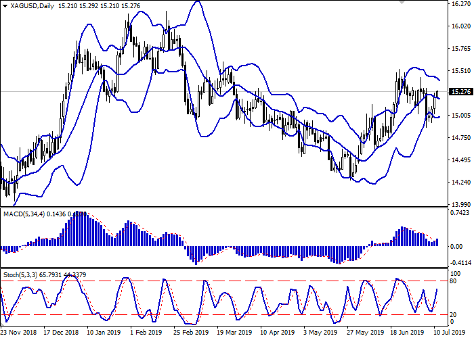Click the Stochastic 80 level label
The image size is (474, 338).
click(454, 281)
